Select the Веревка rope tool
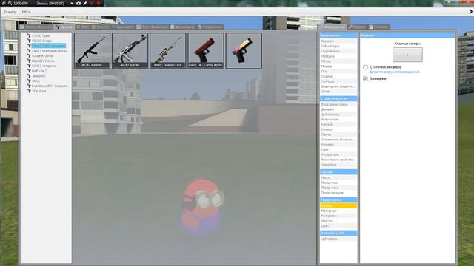This screenshot has width=474, height=266. pyautogui.click(x=338, y=41)
